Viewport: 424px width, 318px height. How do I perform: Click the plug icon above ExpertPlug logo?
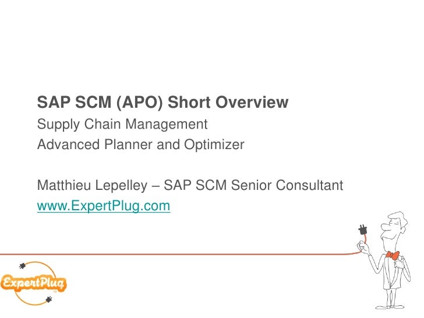(23, 266)
